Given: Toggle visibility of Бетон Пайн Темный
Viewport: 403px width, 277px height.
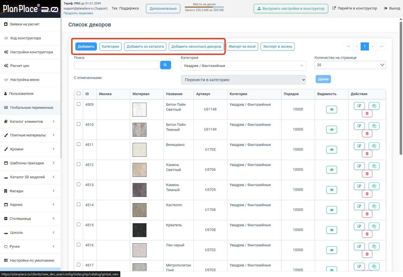Looking at the screenshot, I should [332, 130].
